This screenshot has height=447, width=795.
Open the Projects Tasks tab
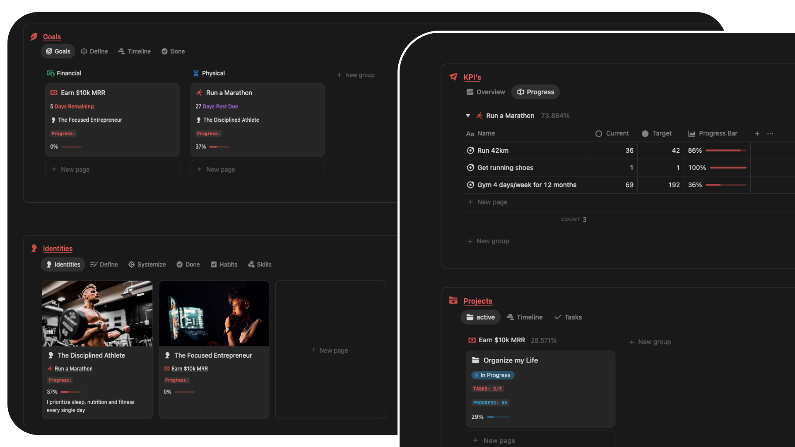(568, 317)
